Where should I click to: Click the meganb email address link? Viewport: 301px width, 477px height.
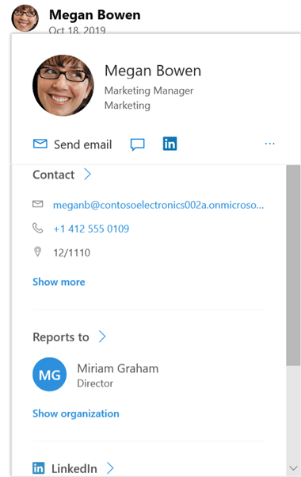click(x=158, y=205)
